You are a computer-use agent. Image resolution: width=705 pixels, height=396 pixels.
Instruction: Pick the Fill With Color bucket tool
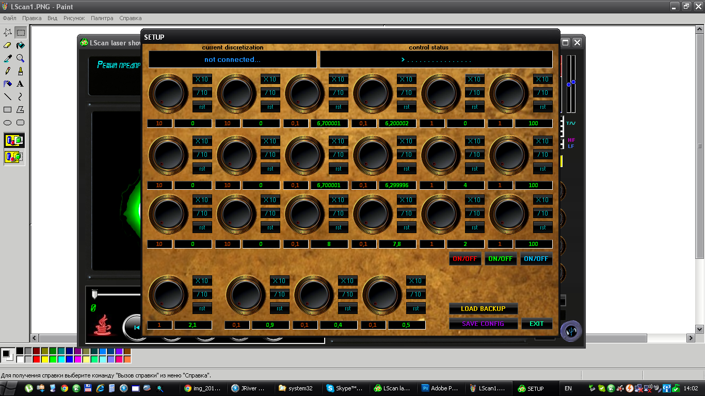tap(21, 45)
